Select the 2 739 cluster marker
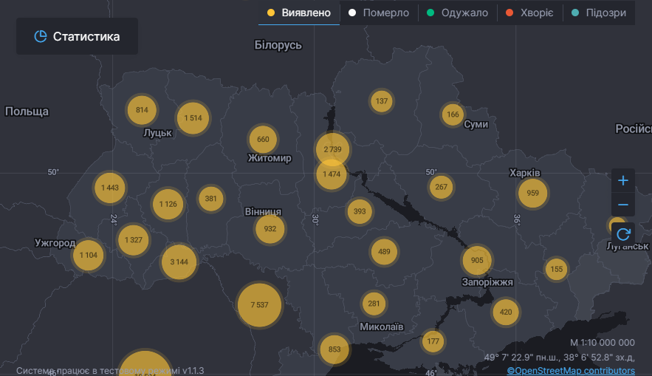This screenshot has width=652, height=376. (333, 149)
